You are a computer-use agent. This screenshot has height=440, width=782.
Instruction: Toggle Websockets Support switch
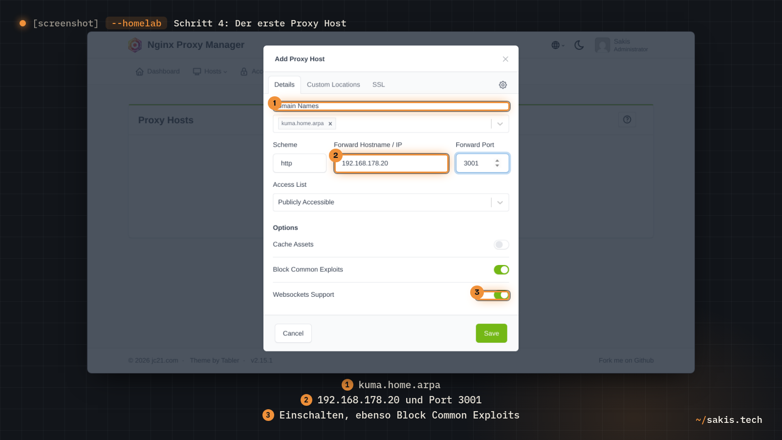click(x=501, y=295)
